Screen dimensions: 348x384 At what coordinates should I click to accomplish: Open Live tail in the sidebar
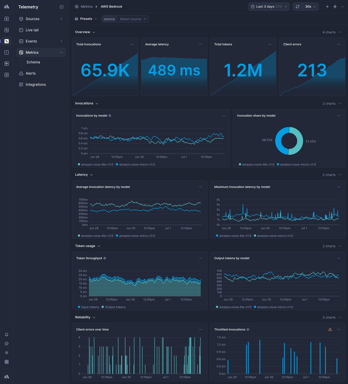point(41,30)
